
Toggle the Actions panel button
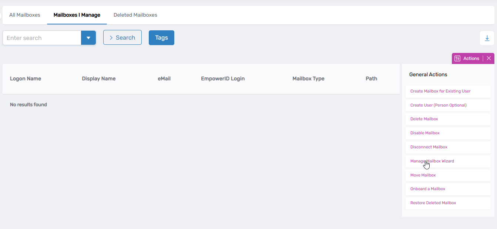[x=467, y=58]
